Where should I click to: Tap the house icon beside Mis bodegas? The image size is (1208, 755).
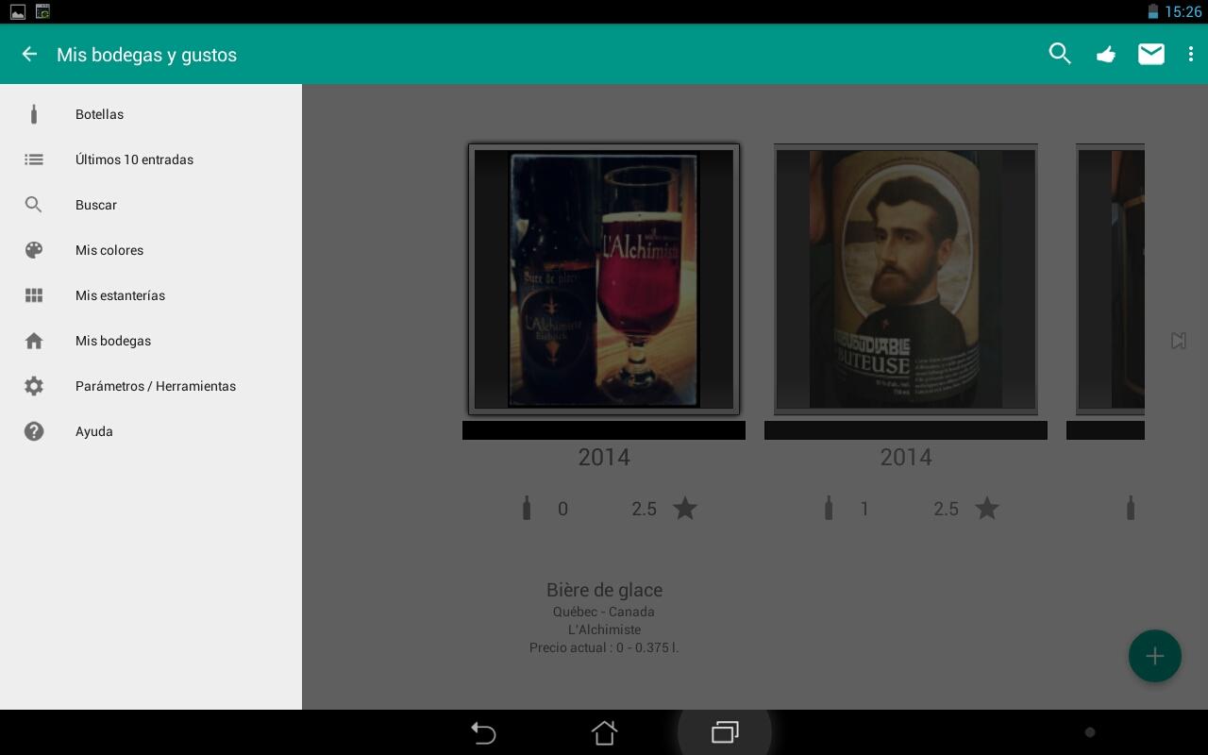34,341
